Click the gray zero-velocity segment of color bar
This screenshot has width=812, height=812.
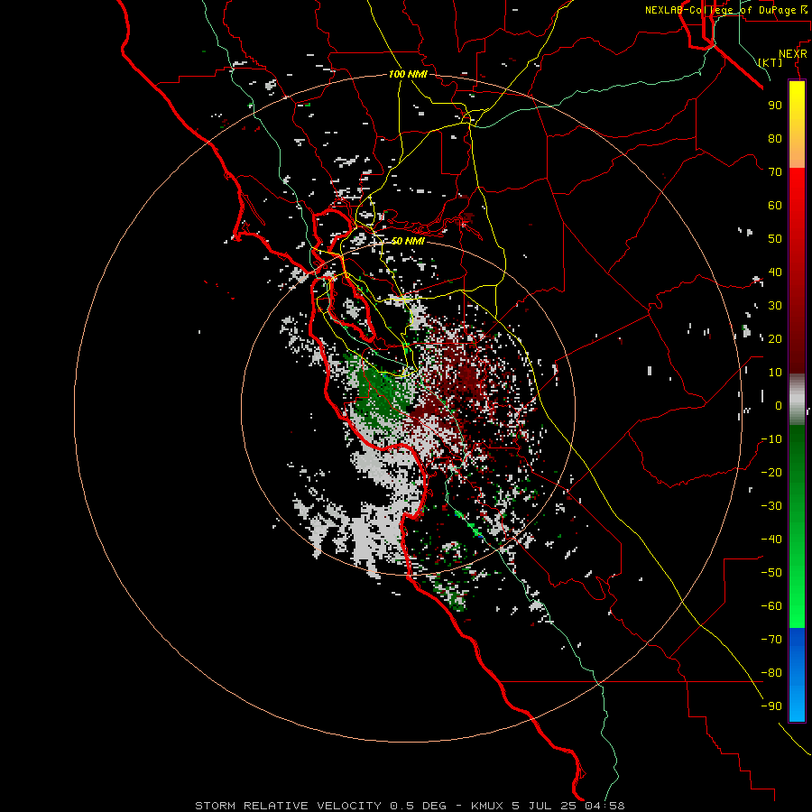click(797, 399)
